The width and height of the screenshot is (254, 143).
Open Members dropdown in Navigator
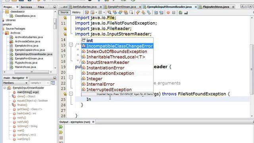[15, 83]
